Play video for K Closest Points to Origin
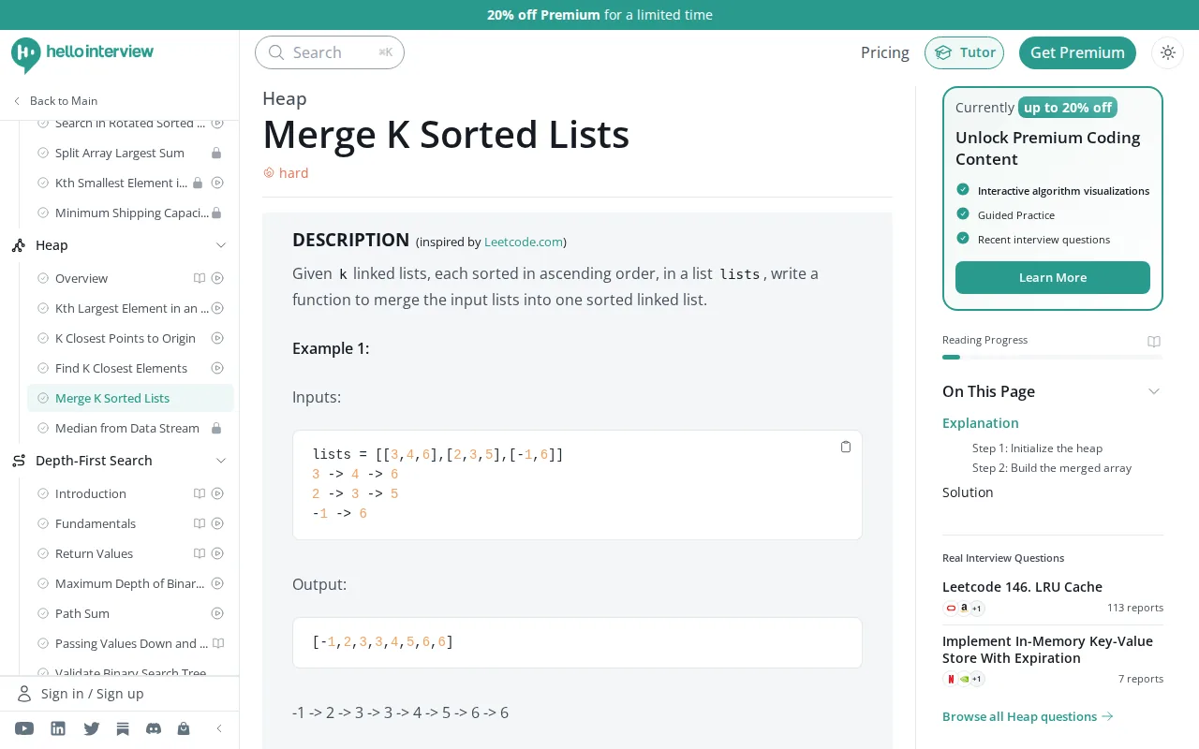The image size is (1199, 749). tap(217, 338)
